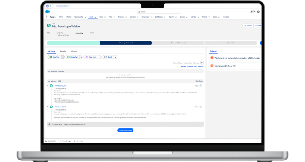The image size is (305, 162).
Task: Click the first Outbound Call timeline icon
Action: [51, 85]
